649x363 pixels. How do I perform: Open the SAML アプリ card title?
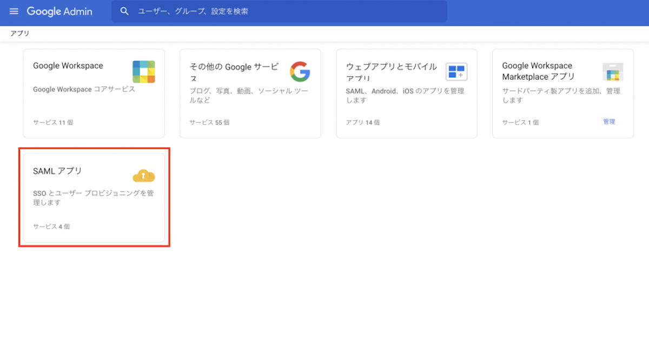point(57,171)
